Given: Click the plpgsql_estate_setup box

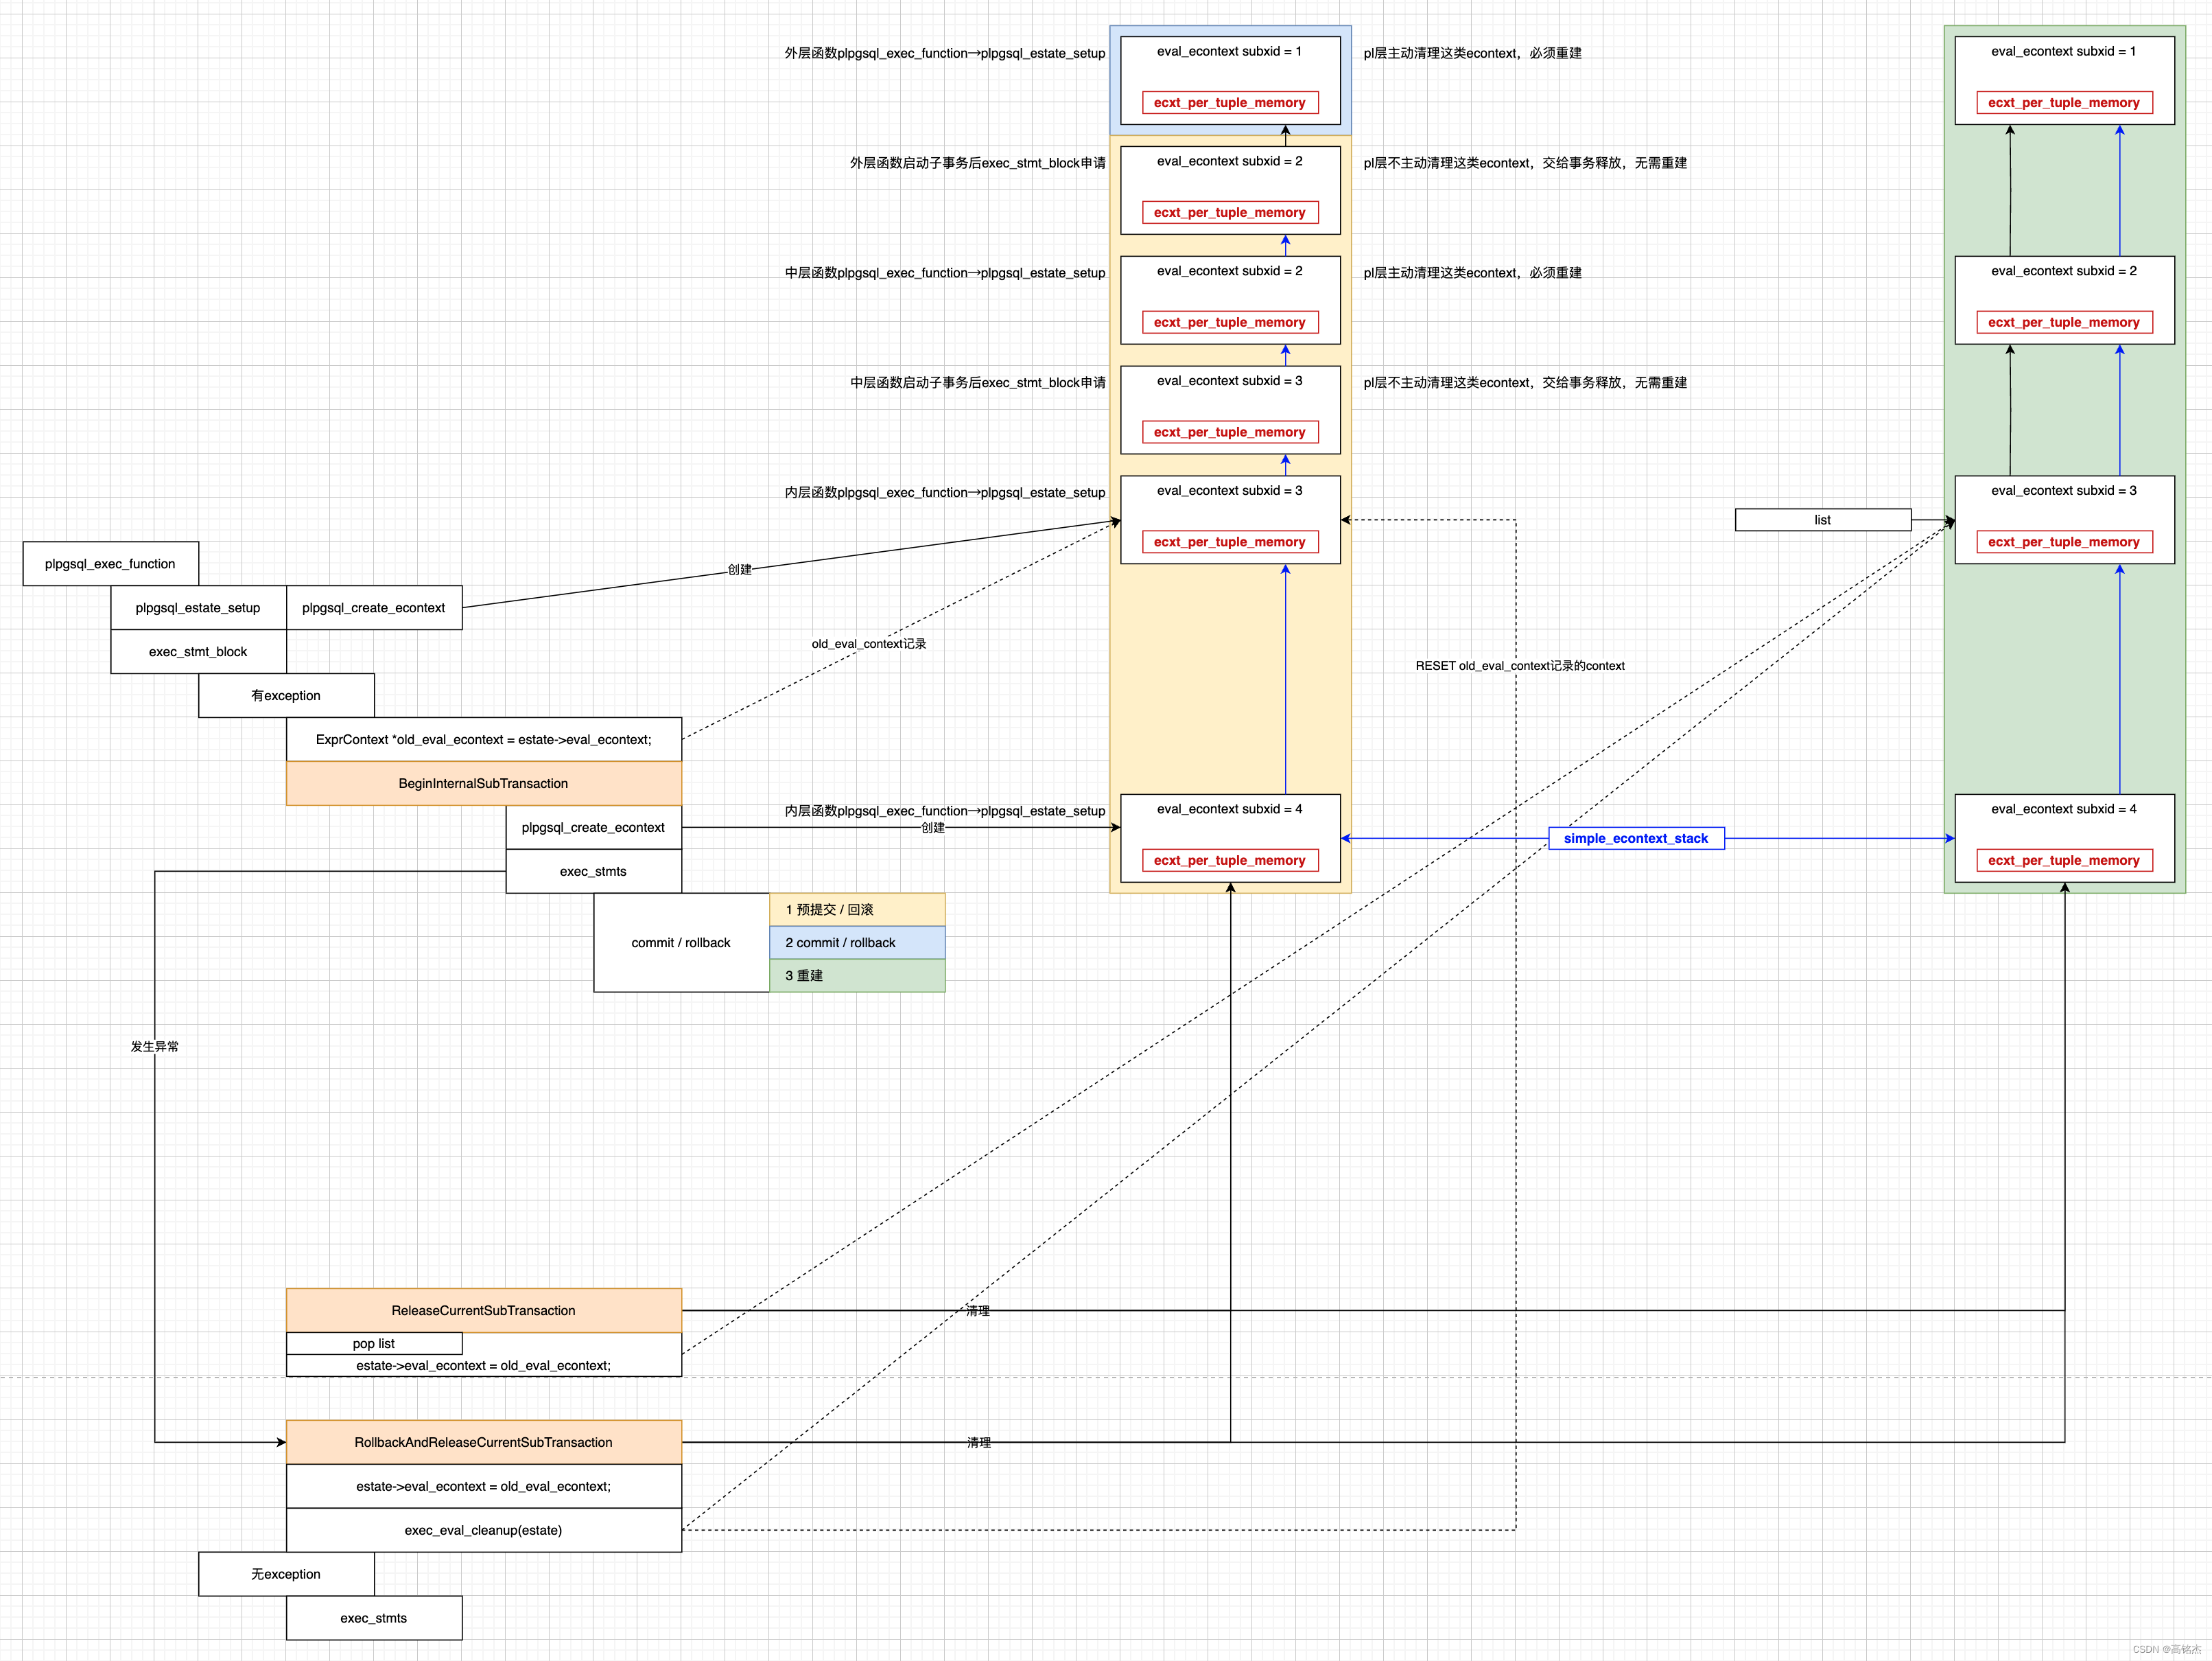Looking at the screenshot, I should click(198, 607).
